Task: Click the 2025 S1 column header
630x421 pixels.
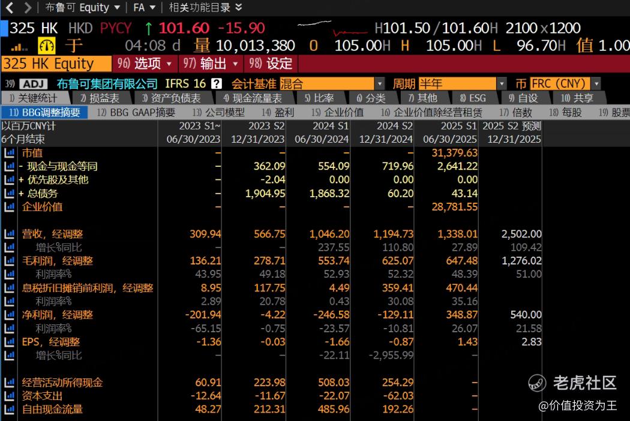Action: [447, 133]
